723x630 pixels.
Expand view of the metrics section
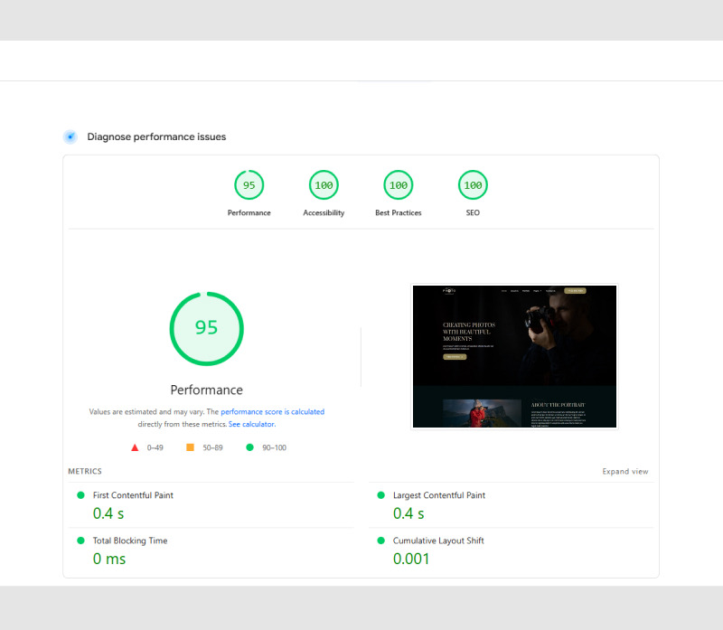[x=625, y=471]
